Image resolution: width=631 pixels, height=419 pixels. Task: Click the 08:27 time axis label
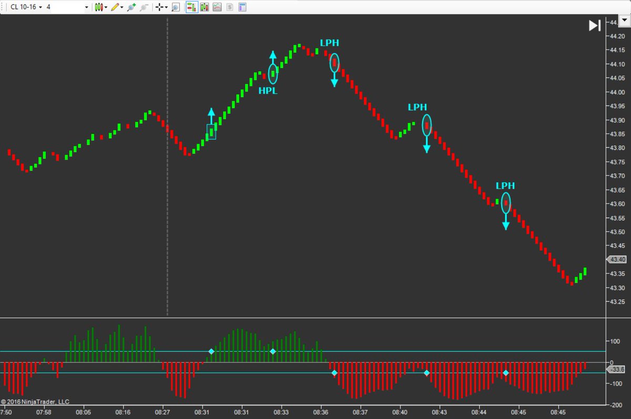pos(162,414)
